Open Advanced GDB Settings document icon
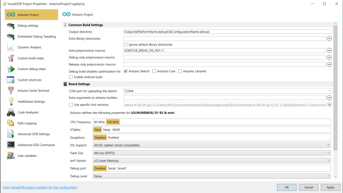 (11, 134)
